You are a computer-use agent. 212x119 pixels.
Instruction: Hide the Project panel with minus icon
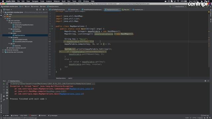(46, 10)
